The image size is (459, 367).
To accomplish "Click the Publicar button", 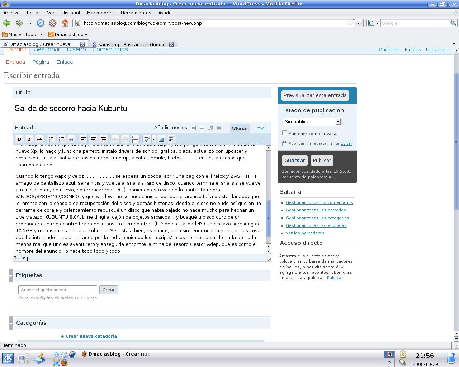I will point(322,160).
